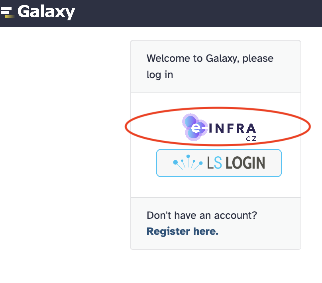Click the blank space below the login card
322x283 pixels.
(215, 267)
